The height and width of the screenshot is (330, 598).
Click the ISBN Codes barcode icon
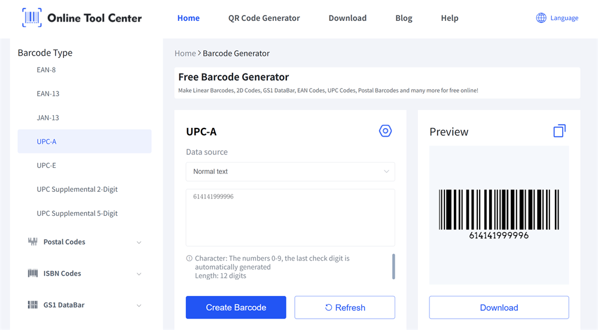point(33,273)
